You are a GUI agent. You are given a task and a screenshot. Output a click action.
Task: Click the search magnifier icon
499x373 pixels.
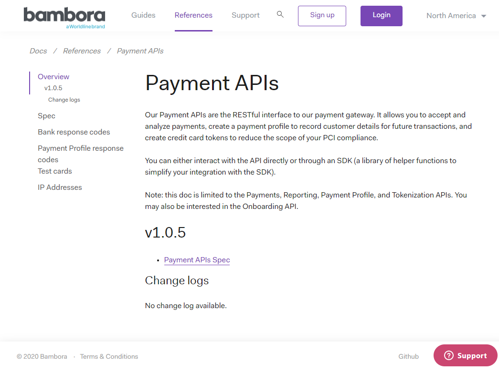click(x=280, y=15)
